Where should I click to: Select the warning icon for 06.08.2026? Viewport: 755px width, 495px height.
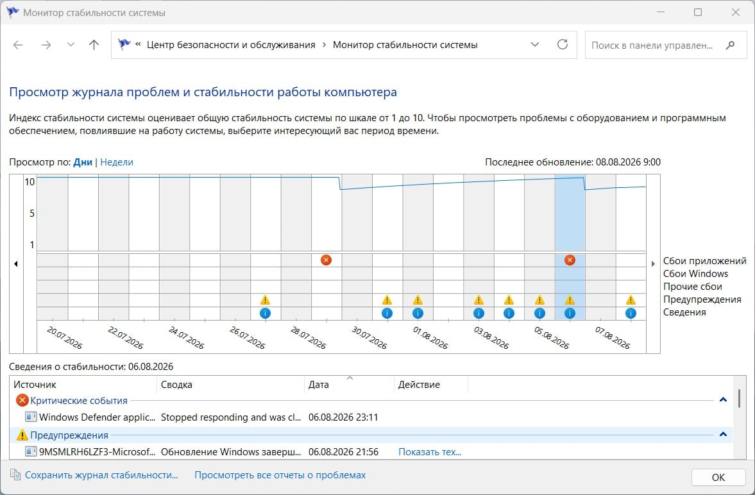tap(570, 300)
